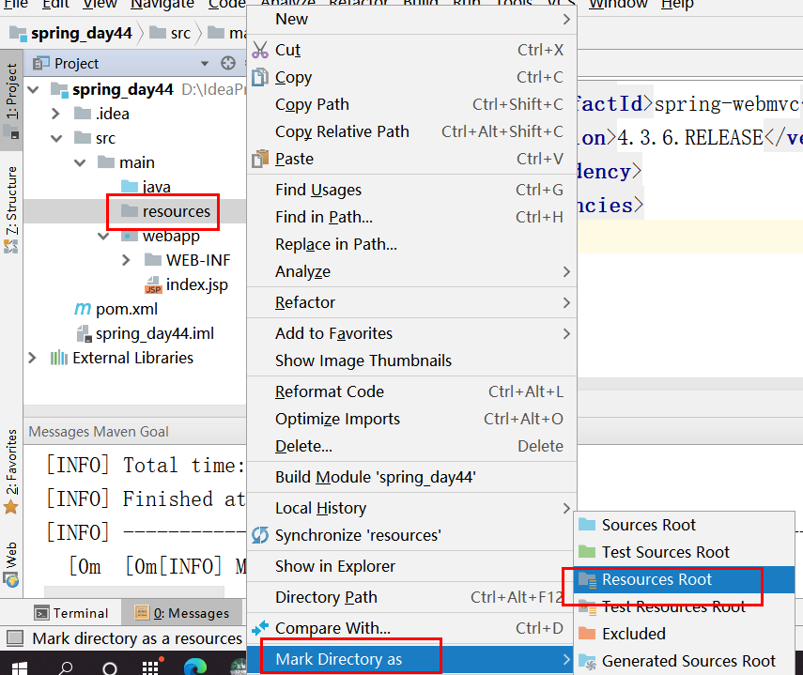Viewport: 803px width, 675px height.
Task: Click spring_day44 in the breadcrumb bar
Action: pos(71,33)
